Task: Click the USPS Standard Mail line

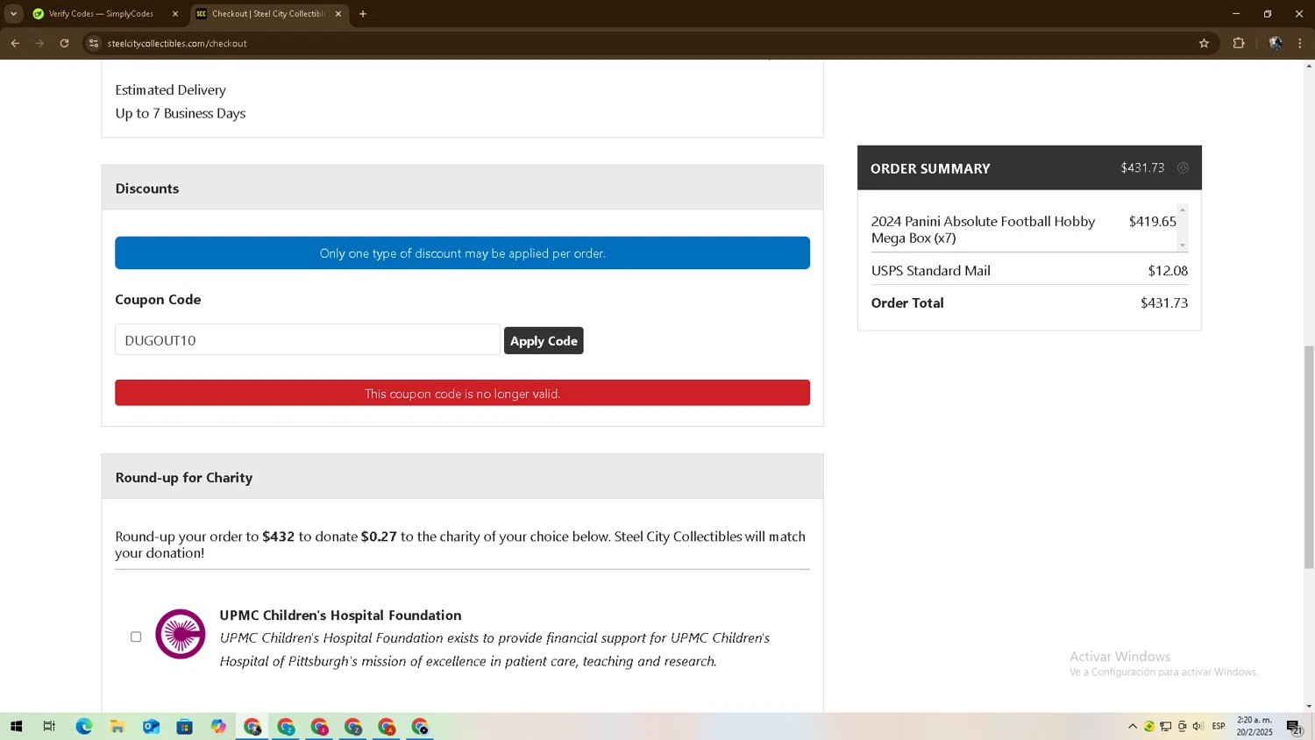Action: (1029, 270)
